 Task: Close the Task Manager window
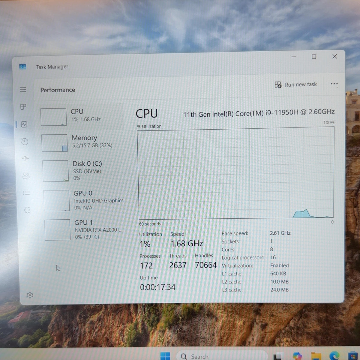(335, 56)
